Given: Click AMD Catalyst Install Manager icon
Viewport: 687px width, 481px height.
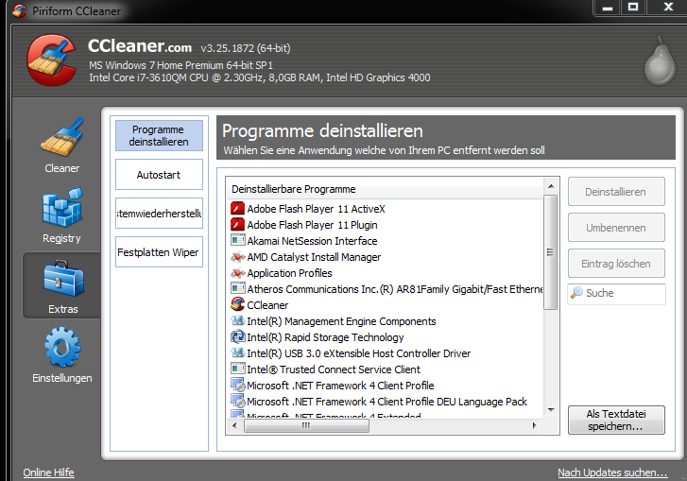Looking at the screenshot, I should (237, 257).
